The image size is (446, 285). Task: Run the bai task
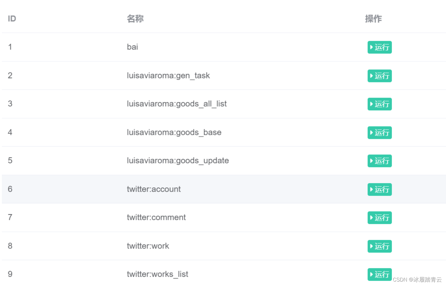point(379,47)
